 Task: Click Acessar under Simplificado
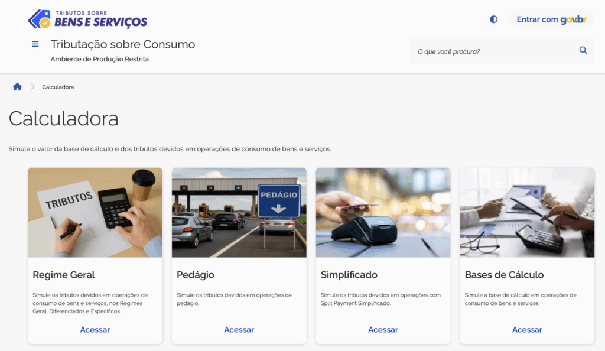(383, 330)
